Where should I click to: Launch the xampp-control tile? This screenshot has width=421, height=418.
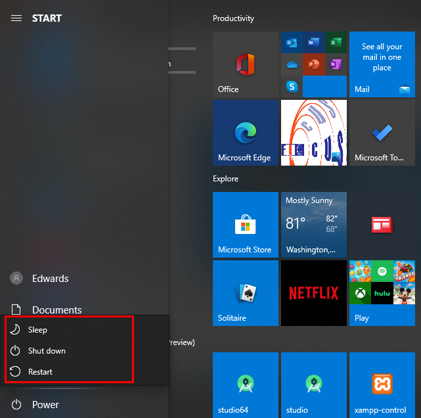coord(382,385)
